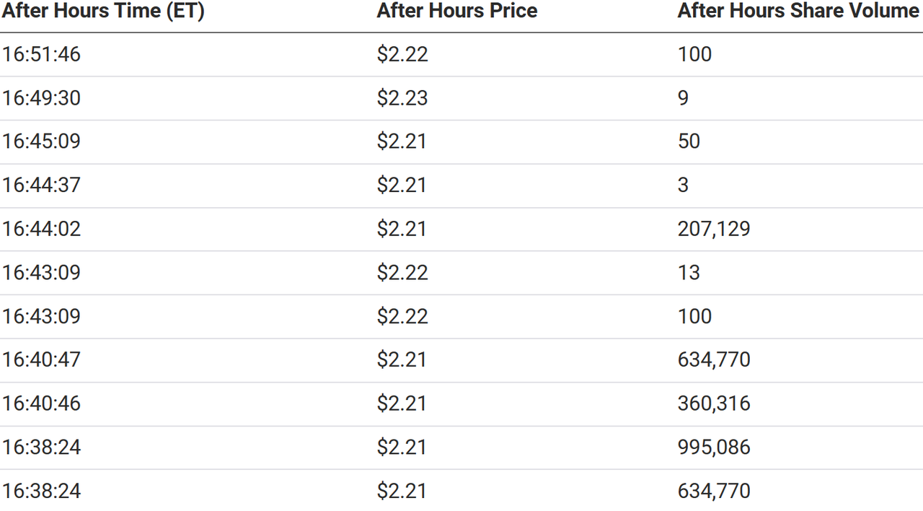This screenshot has height=511, width=923.
Task: Select the 16:45:09 time cell
Action: [41, 141]
